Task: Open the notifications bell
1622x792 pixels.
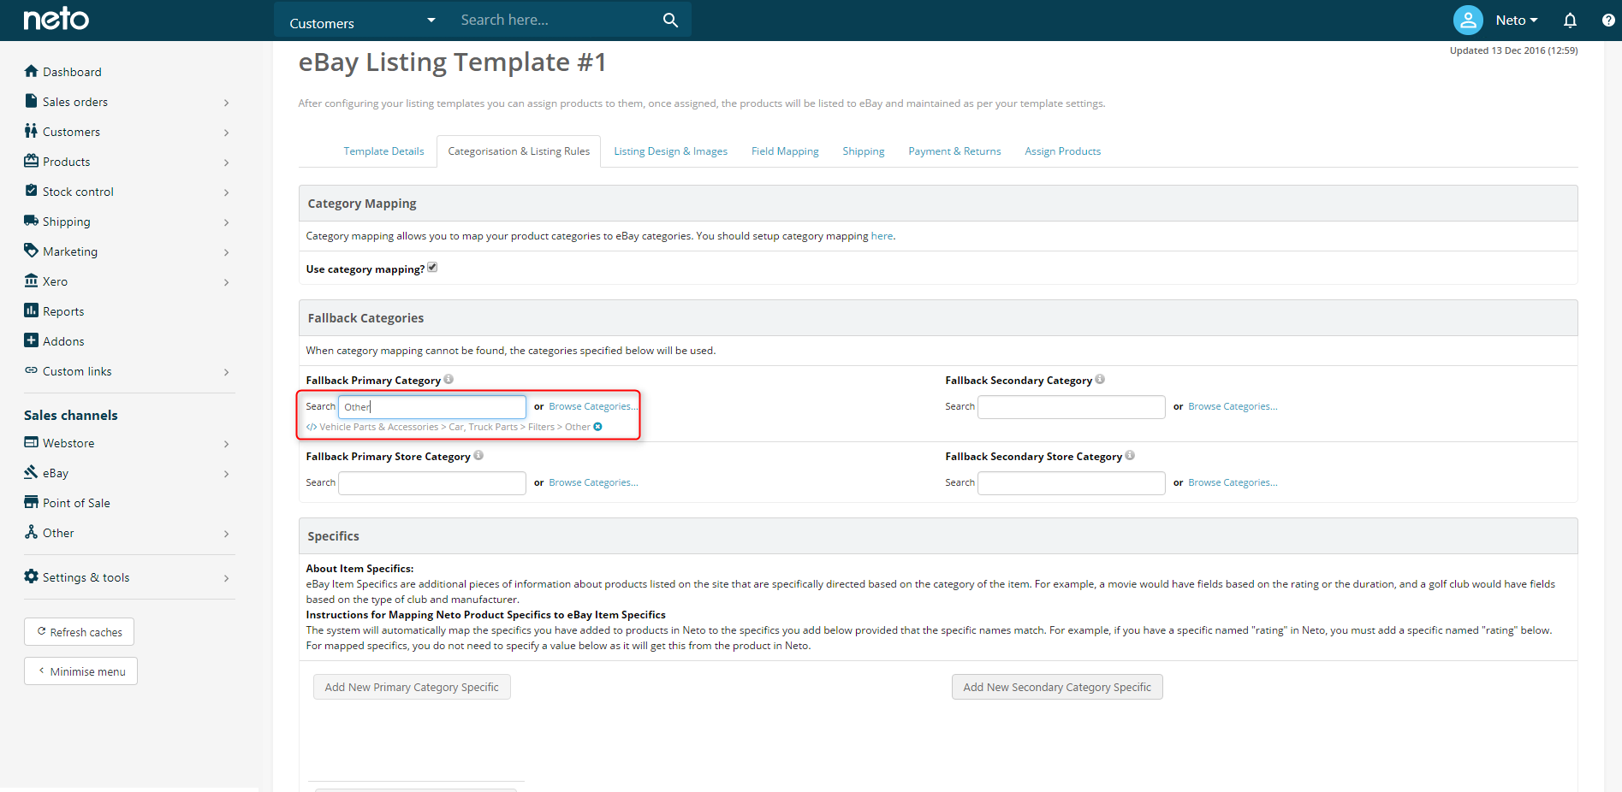Action: [x=1570, y=20]
